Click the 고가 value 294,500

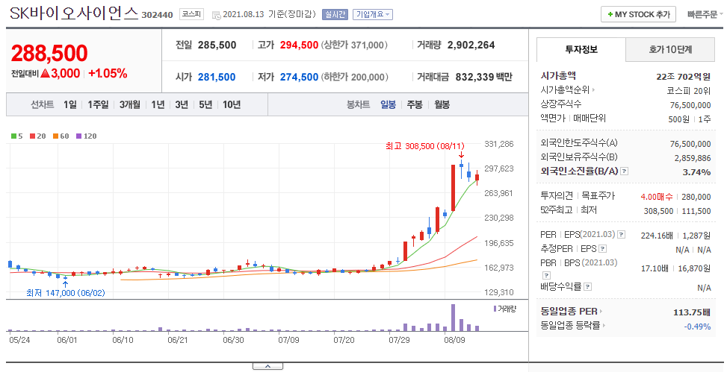tap(299, 45)
